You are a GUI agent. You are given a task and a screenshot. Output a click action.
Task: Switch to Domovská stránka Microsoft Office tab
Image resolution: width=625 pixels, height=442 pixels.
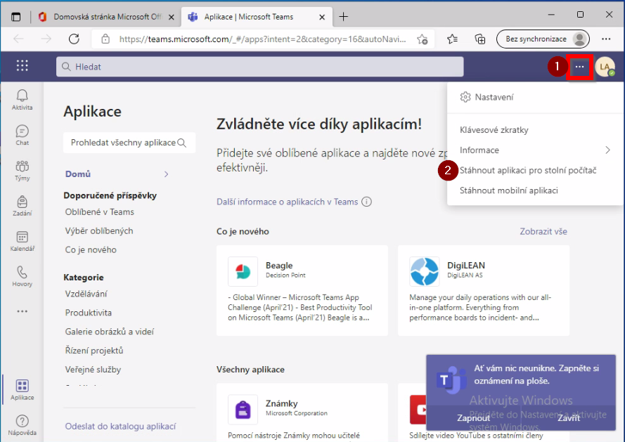[x=108, y=17]
